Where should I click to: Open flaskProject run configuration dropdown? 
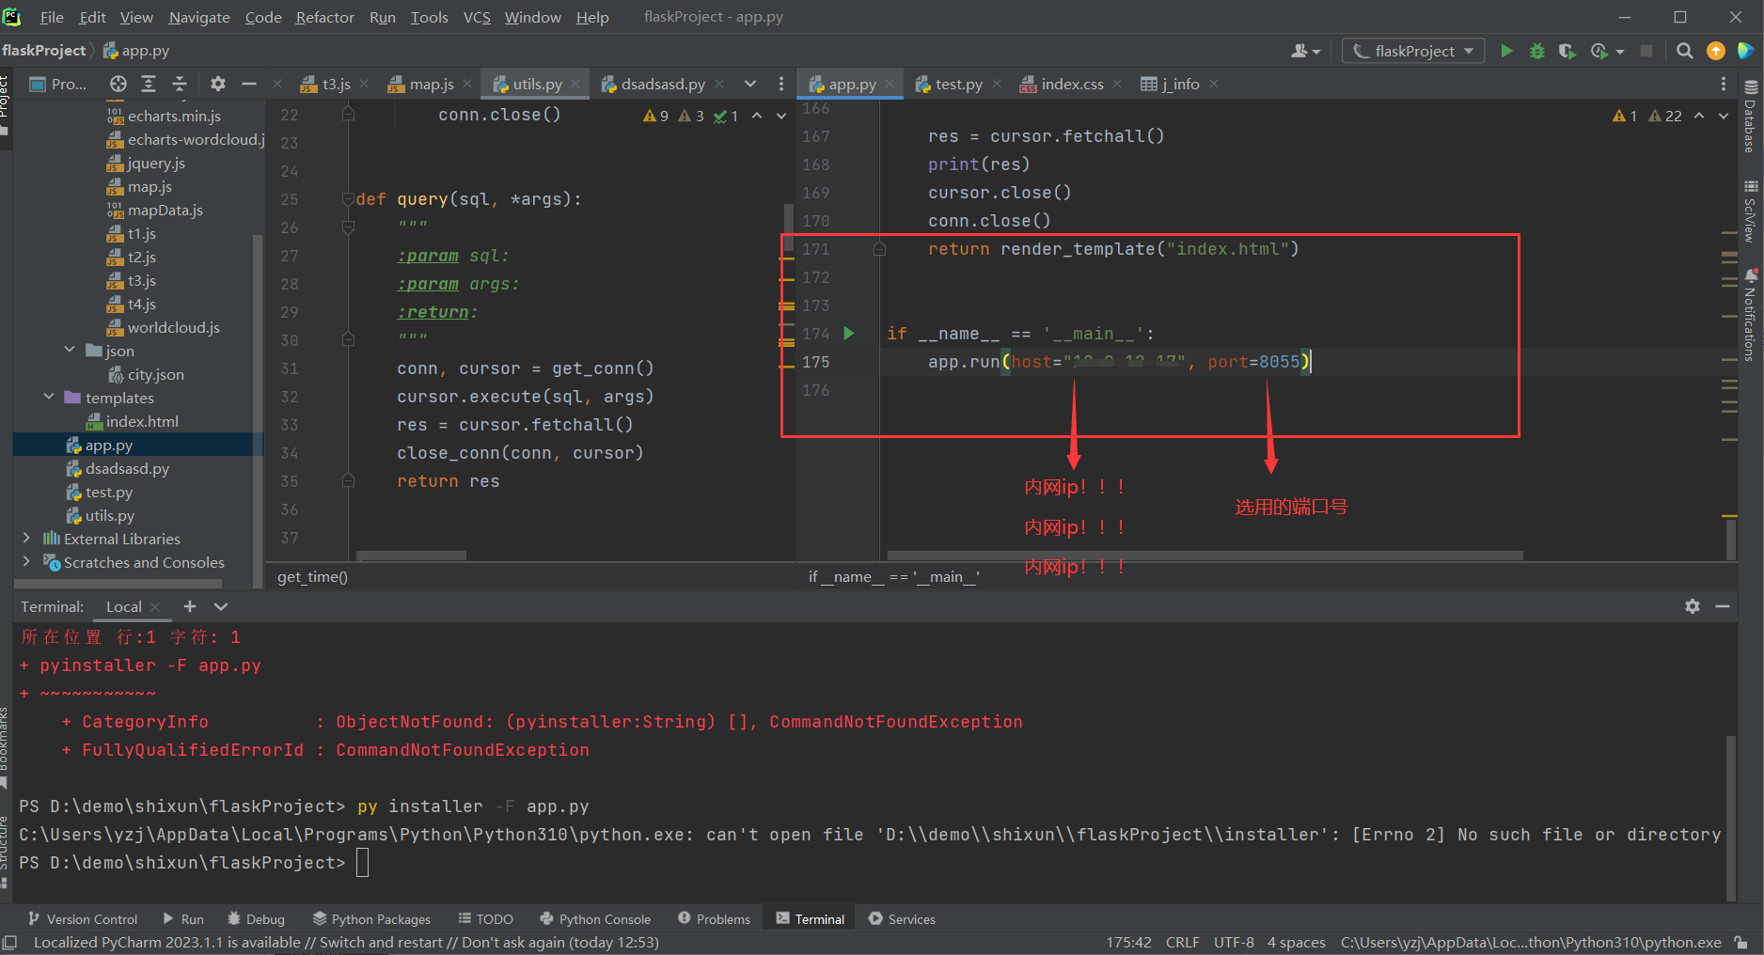click(1413, 51)
